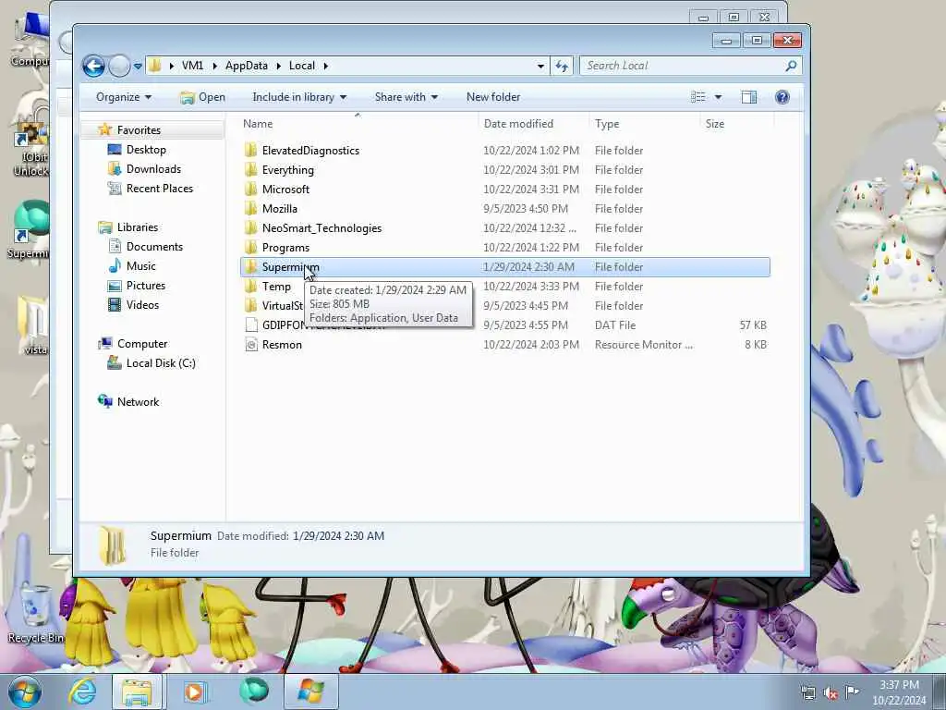Image resolution: width=946 pixels, height=710 pixels.
Task: Click the muted volume tray icon
Action: 831,693
